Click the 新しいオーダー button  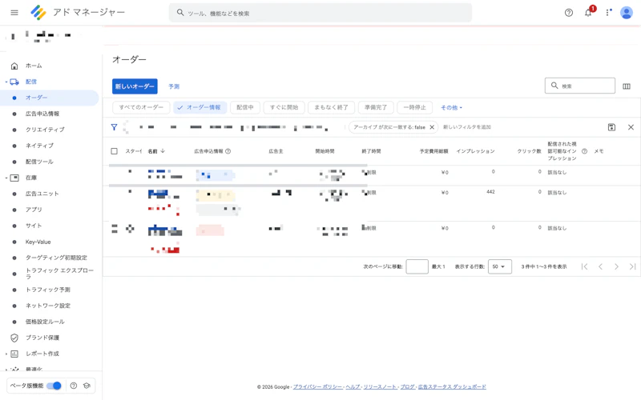click(x=135, y=86)
